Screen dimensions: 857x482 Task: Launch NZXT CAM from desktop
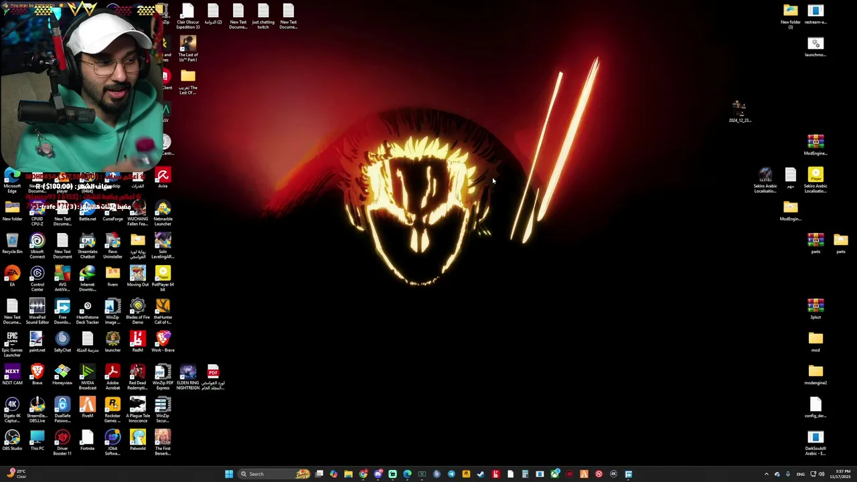point(12,375)
